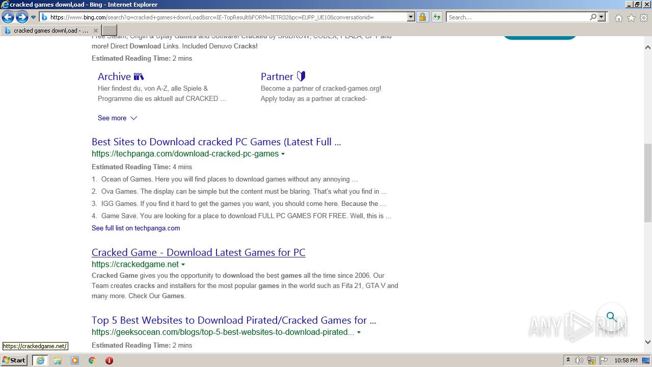This screenshot has height=367, width=652.
Task: Click Internet Explorer taskbar icon
Action: [x=40, y=360]
